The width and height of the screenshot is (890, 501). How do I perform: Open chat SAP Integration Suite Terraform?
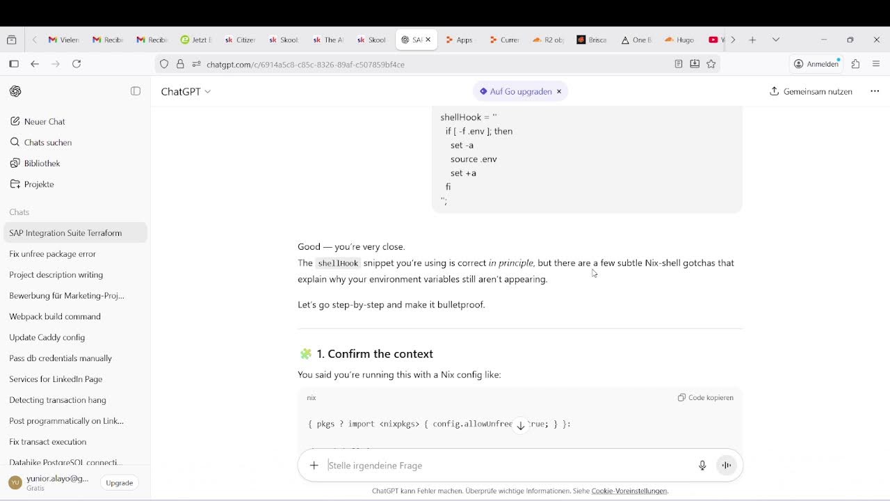coord(75,232)
